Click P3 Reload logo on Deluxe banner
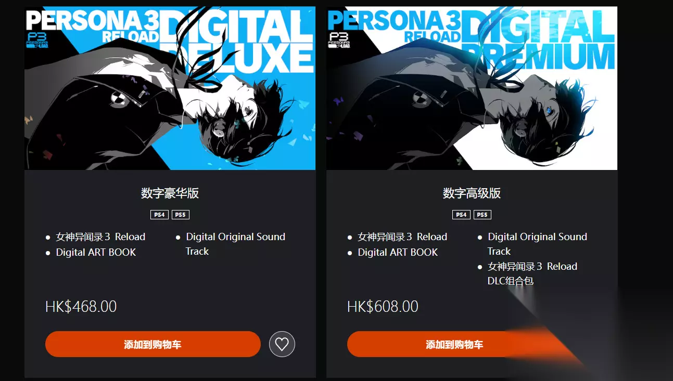 coord(37,41)
